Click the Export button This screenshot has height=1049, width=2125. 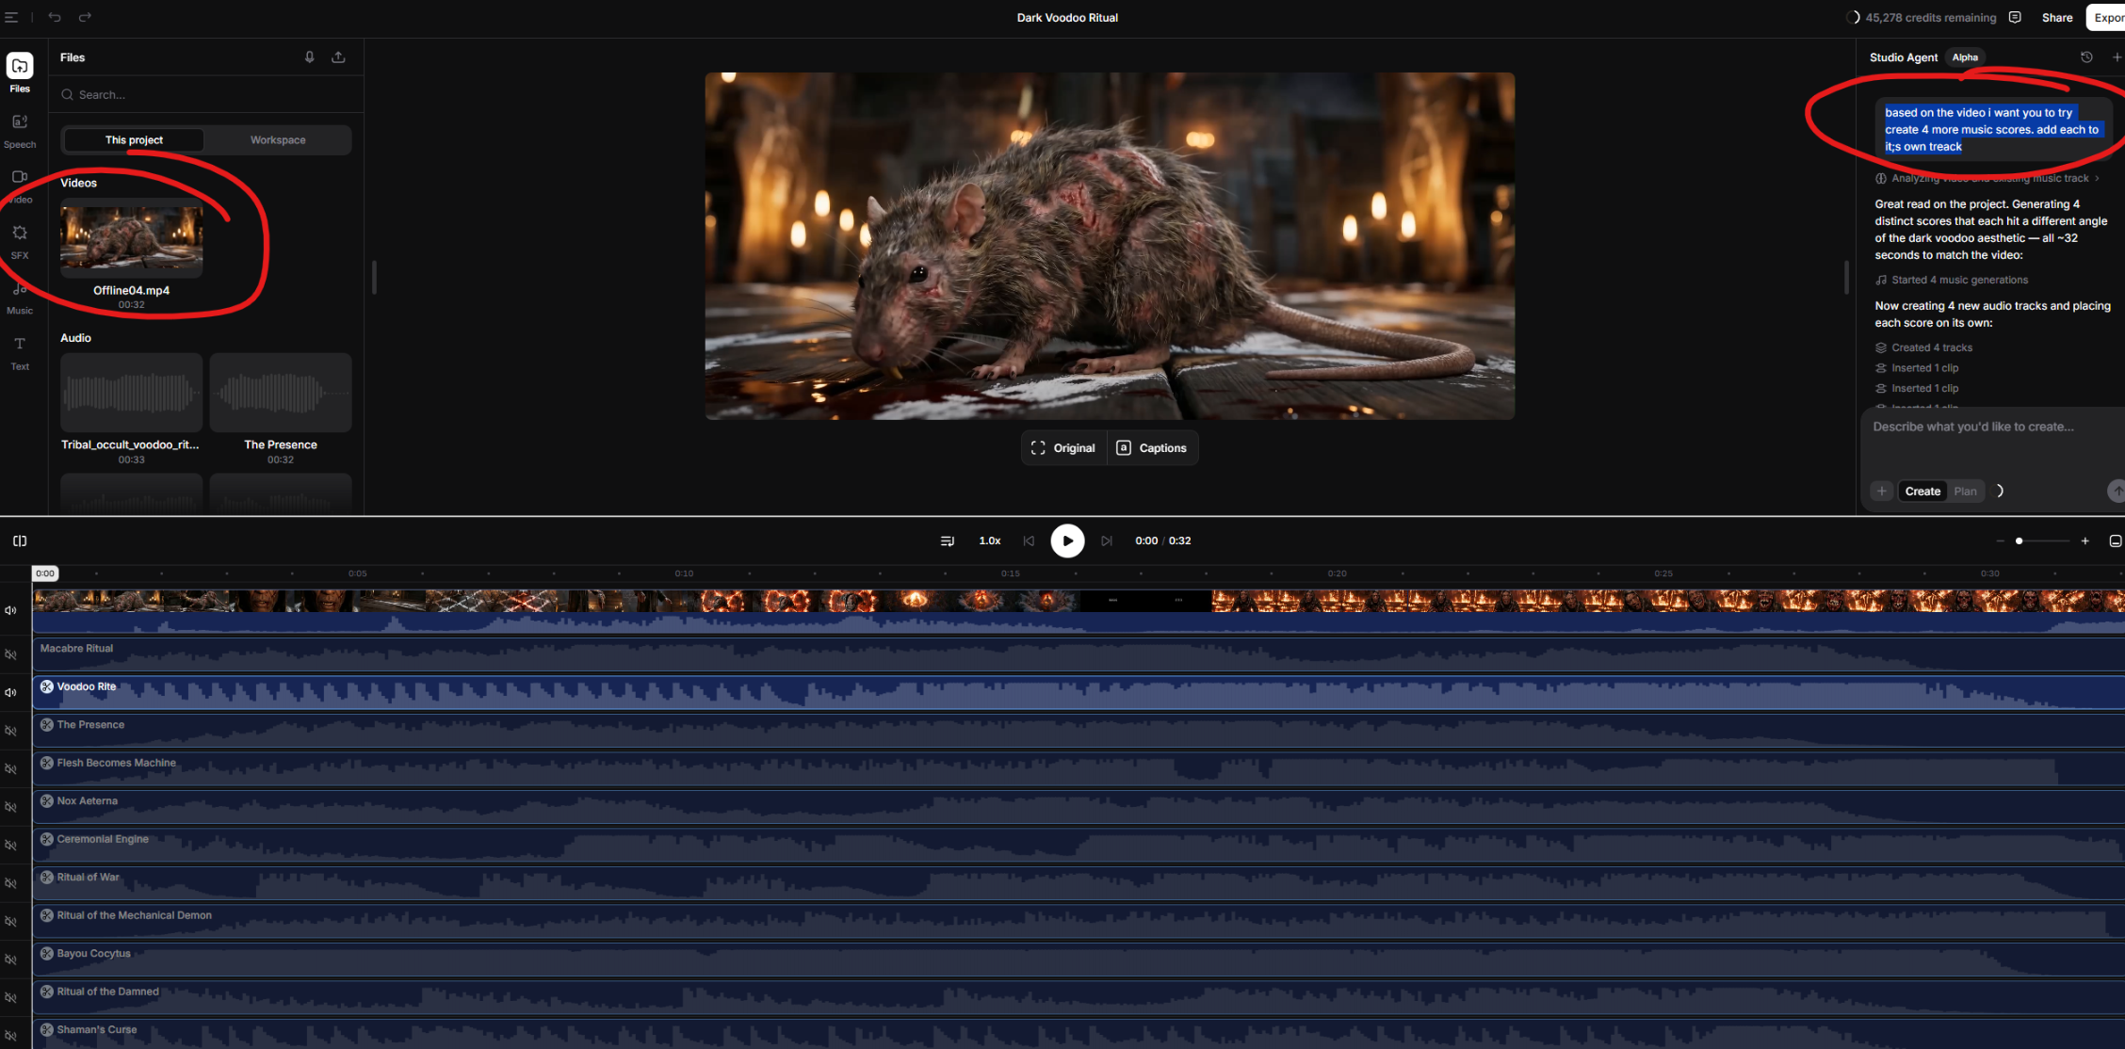(2107, 17)
